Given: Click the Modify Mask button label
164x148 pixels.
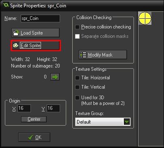Looking at the screenshot, I should 100,55.
